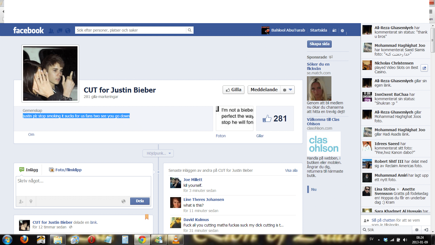Click Nu timeline marker

[314, 189]
